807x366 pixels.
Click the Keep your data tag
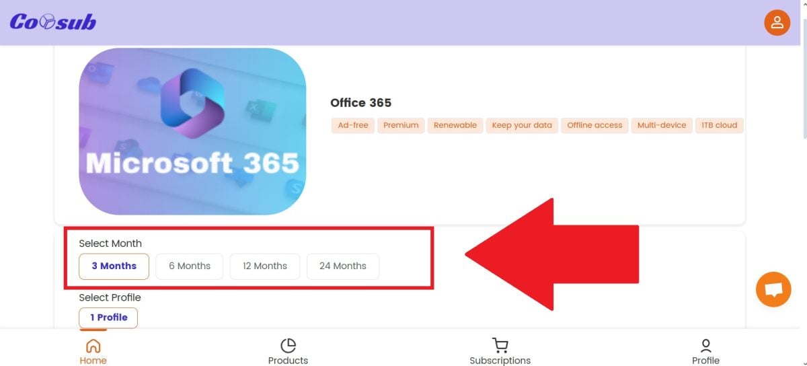522,125
